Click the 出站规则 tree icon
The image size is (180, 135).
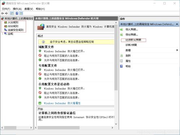click(6, 26)
